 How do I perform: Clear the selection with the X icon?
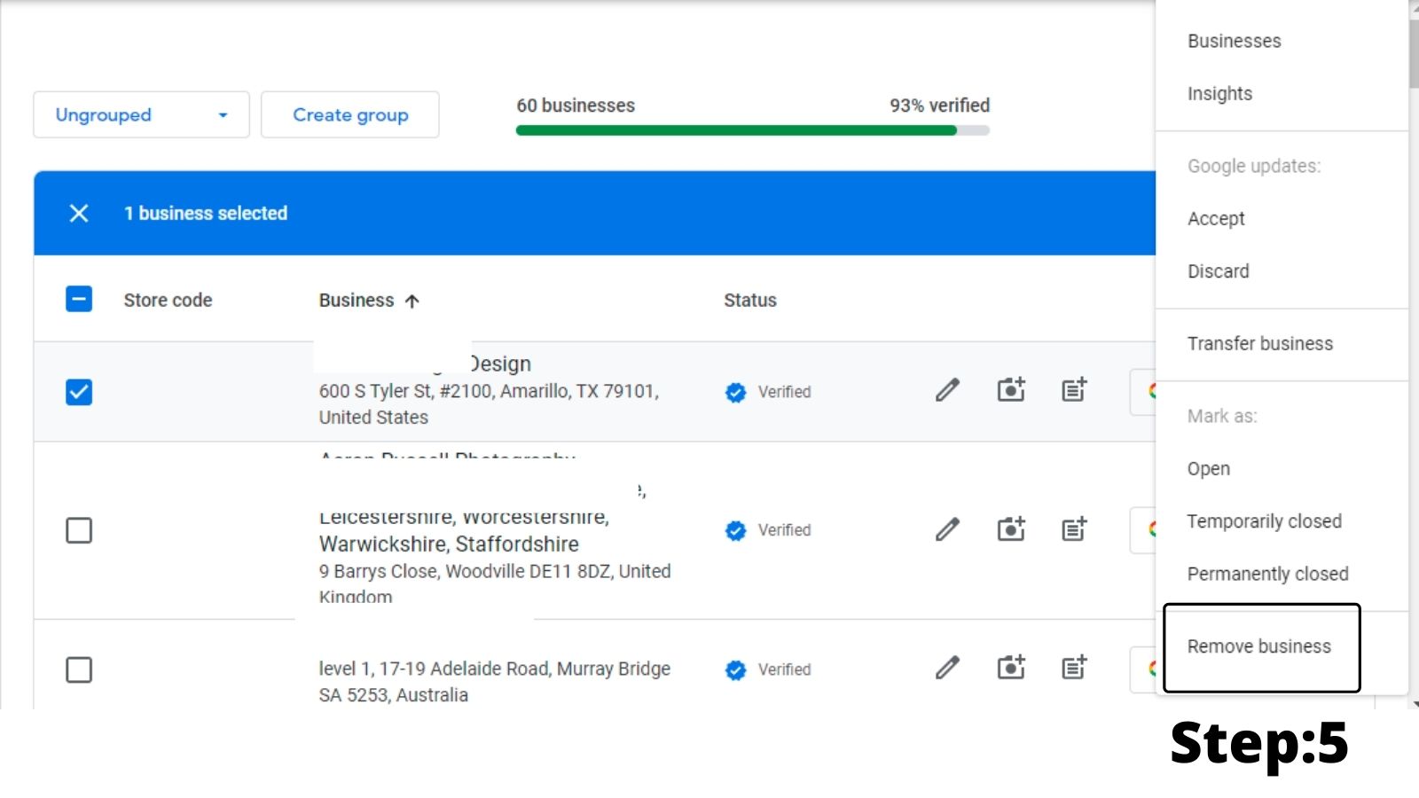[x=79, y=213]
